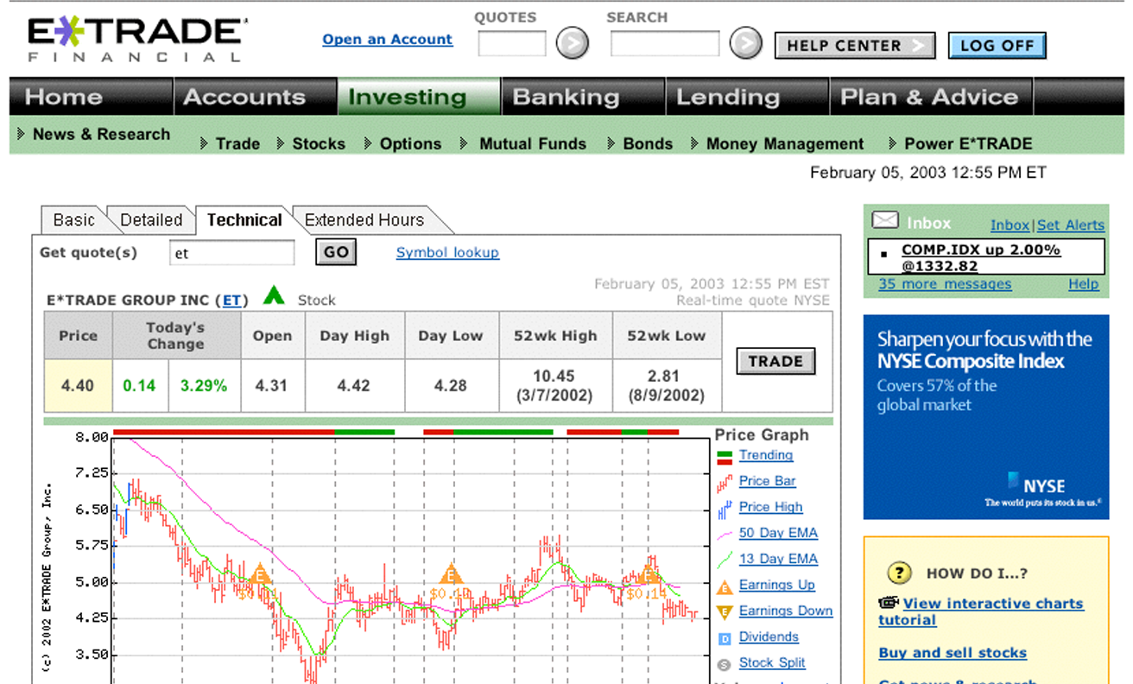Open the Set Alerts link

coord(1071,225)
